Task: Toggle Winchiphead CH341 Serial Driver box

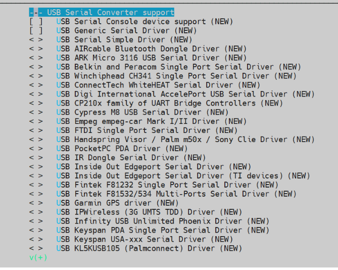Action: click(x=36, y=76)
